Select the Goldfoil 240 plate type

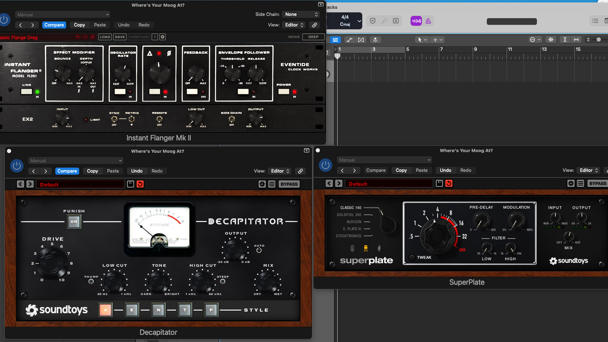coord(349,215)
